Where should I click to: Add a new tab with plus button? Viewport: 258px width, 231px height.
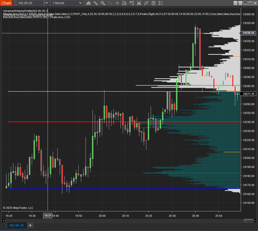30,225
